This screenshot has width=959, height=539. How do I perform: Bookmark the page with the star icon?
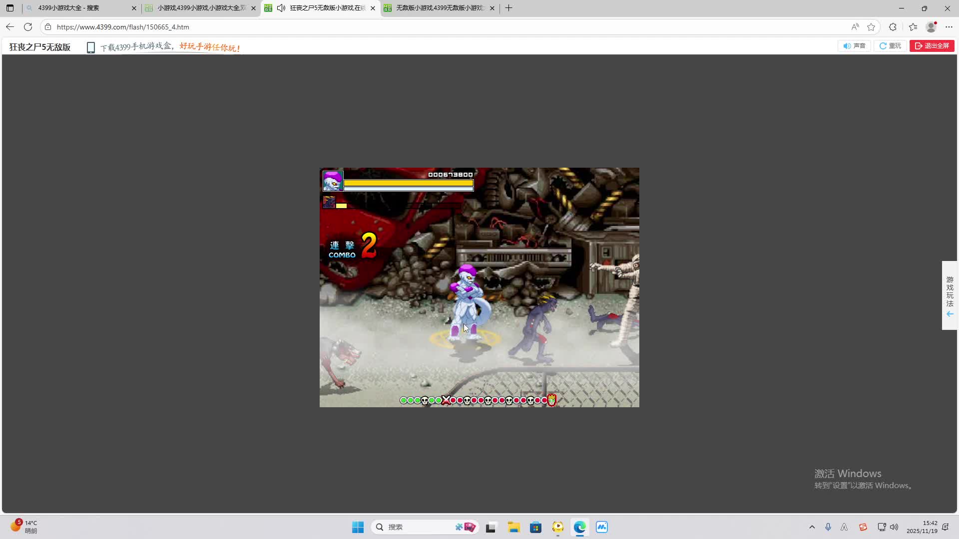871,27
